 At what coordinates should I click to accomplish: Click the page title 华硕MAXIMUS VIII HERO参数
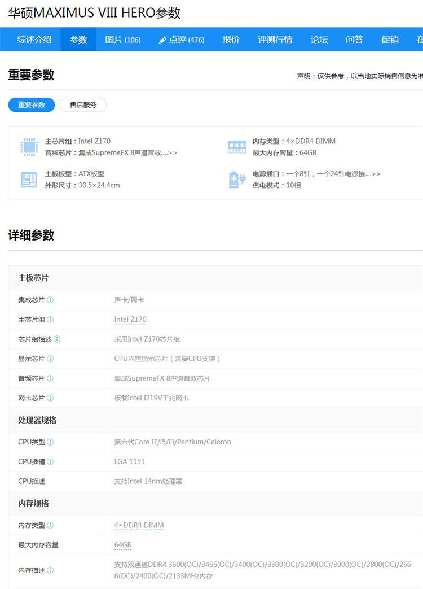95,13
